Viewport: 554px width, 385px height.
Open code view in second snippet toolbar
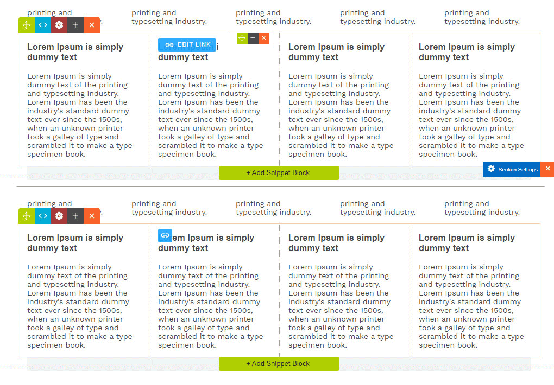[x=43, y=216]
